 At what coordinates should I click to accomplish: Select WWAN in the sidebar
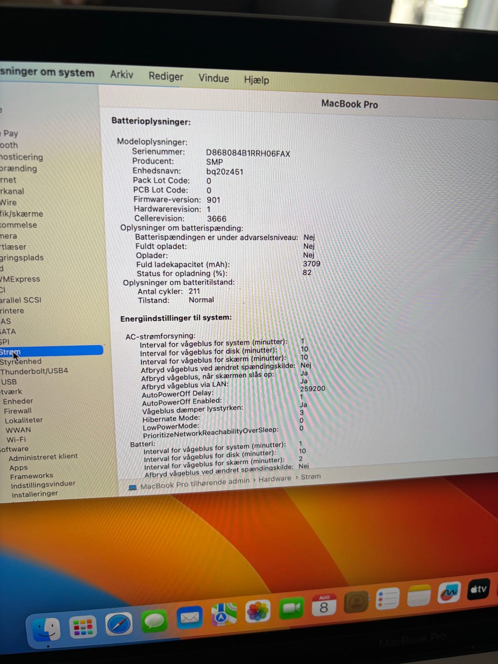pyautogui.click(x=18, y=430)
